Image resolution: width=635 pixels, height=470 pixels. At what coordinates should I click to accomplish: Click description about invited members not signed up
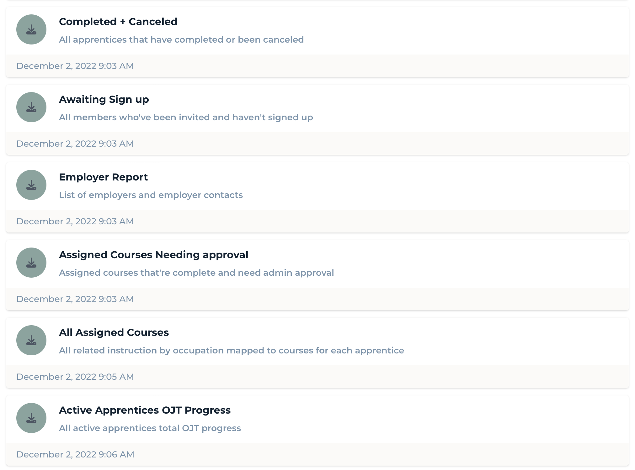[x=186, y=117]
